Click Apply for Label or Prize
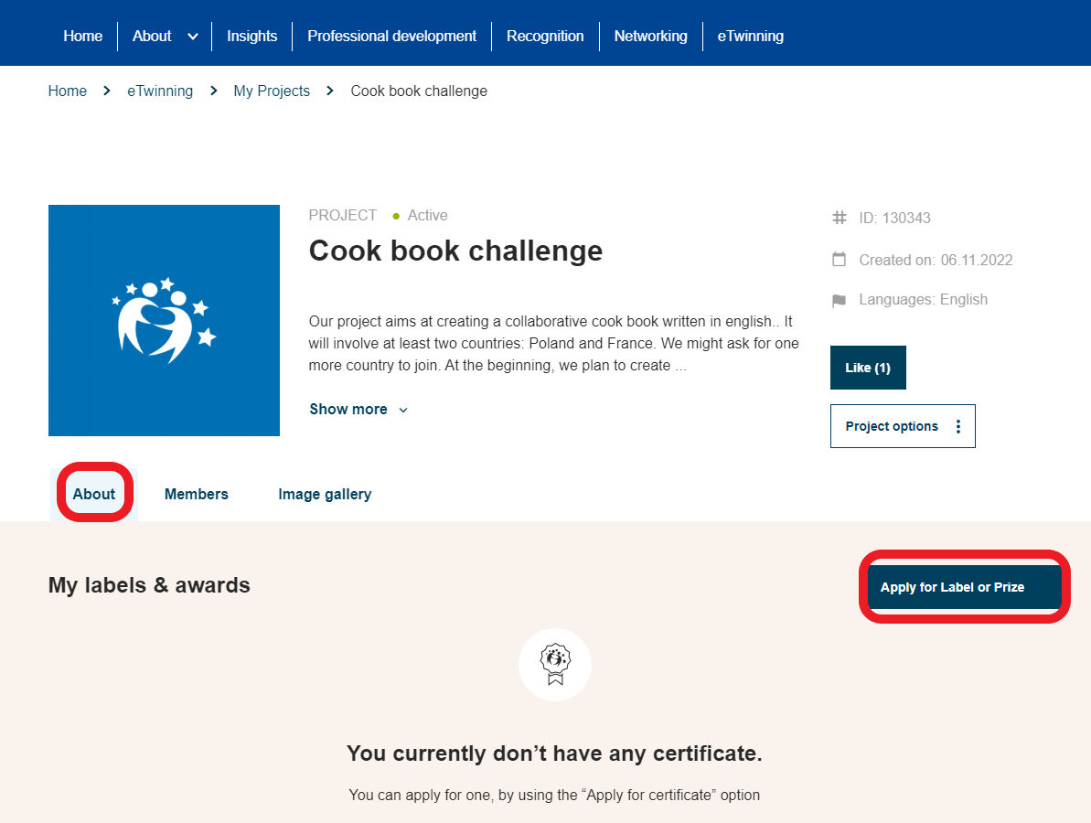The height and width of the screenshot is (823, 1091). [952, 587]
